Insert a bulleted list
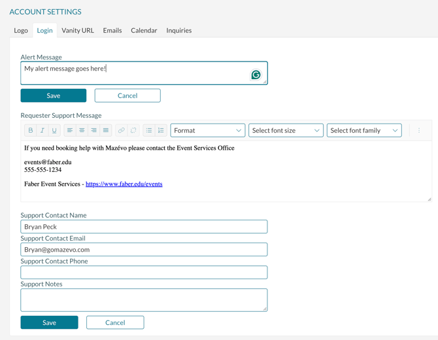This screenshot has height=340, width=438. click(x=149, y=130)
